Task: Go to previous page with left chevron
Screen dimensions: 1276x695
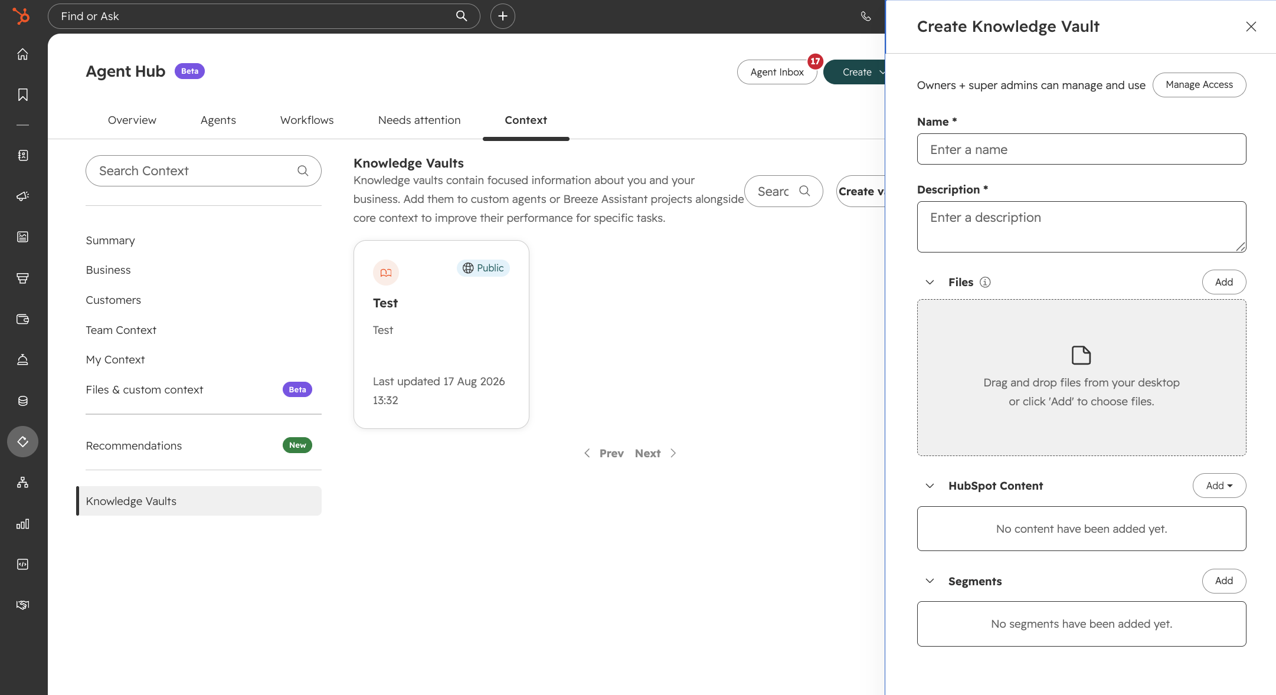Action: (587, 453)
